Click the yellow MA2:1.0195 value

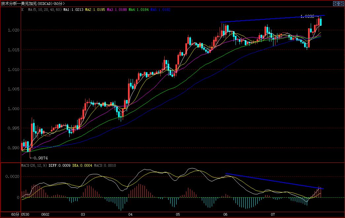pos(95,10)
